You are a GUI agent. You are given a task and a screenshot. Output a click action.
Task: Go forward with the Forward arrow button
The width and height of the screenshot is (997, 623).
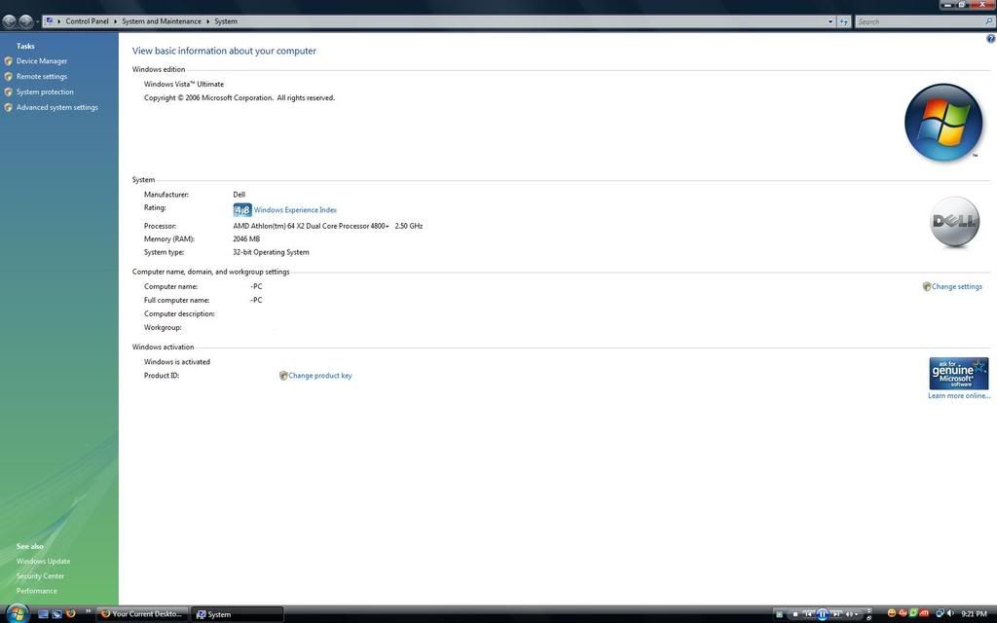point(25,21)
